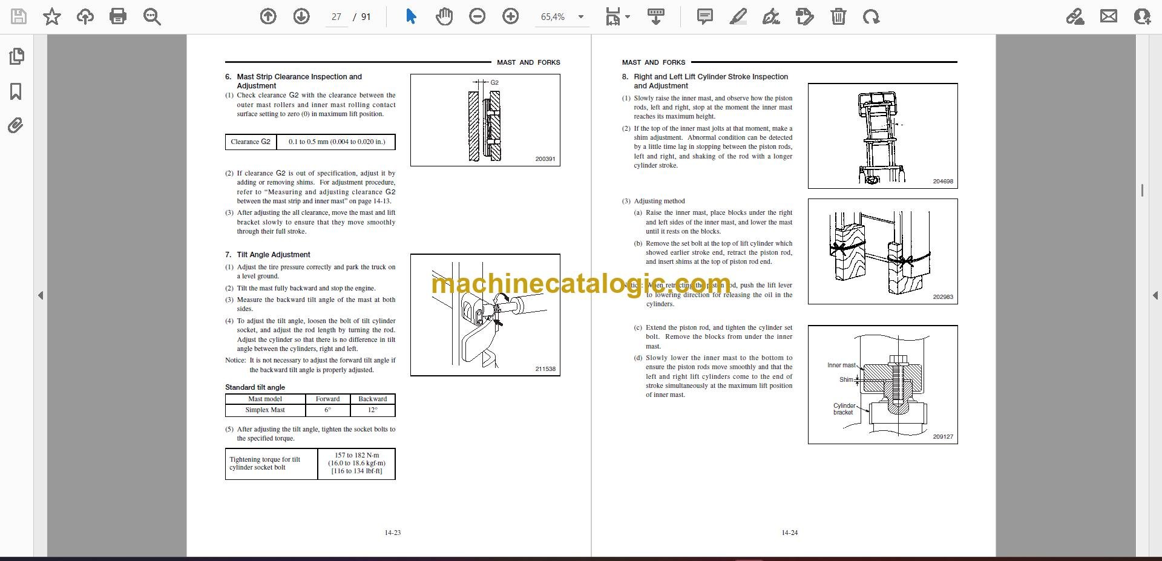The width and height of the screenshot is (1162, 561).
Task: Click the 'Simplex Mast' table cell
Action: coord(265,410)
